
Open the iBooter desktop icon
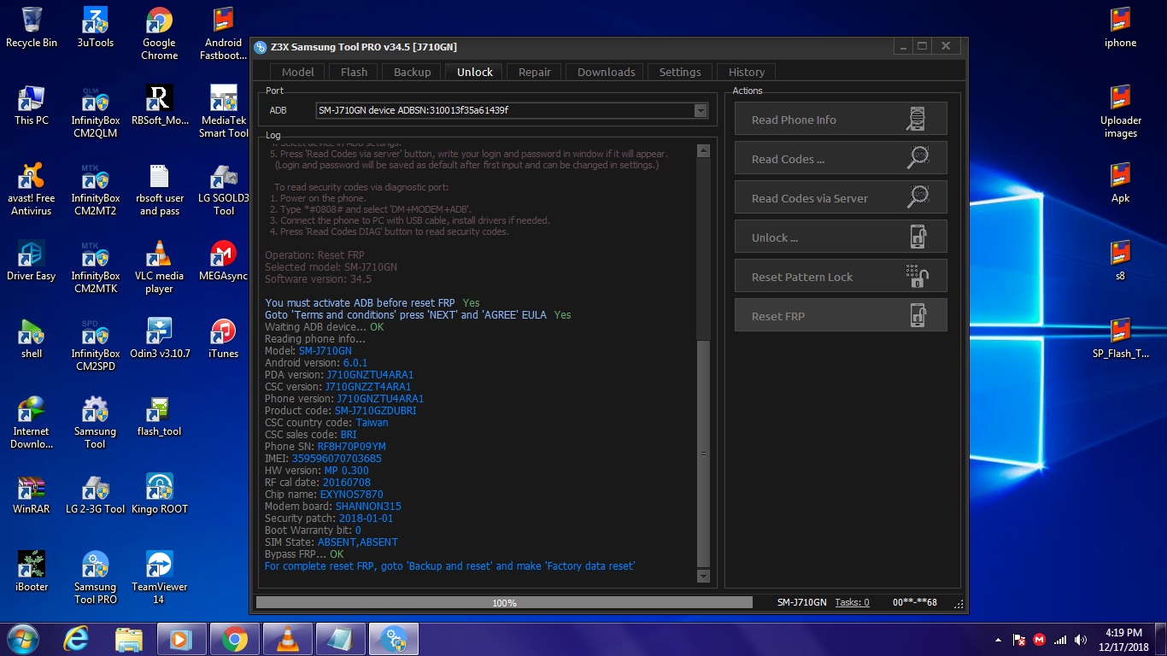pos(32,571)
